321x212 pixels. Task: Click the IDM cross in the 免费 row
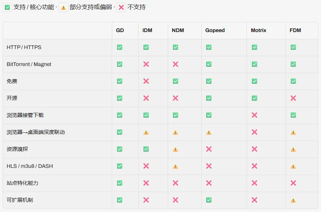pos(146,81)
